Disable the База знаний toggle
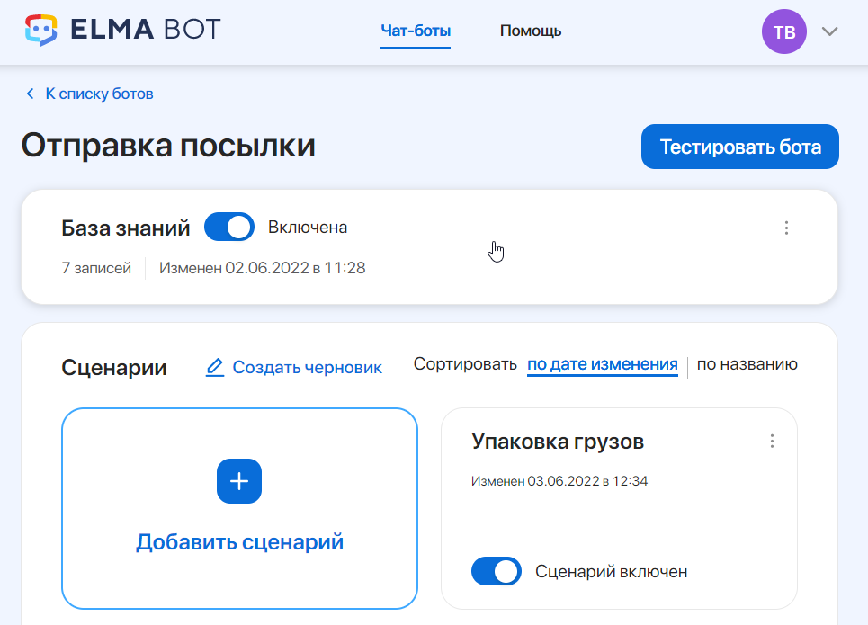 [228, 227]
